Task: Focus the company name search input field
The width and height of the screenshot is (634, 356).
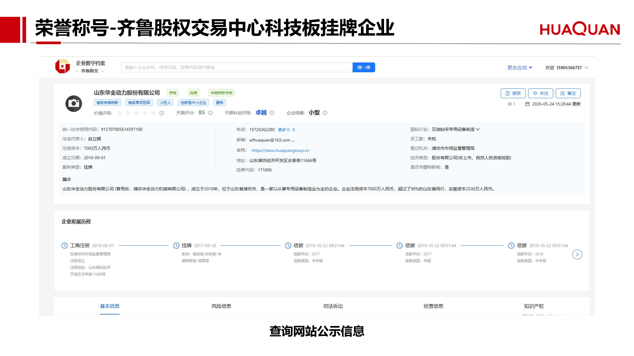Action: (237, 67)
